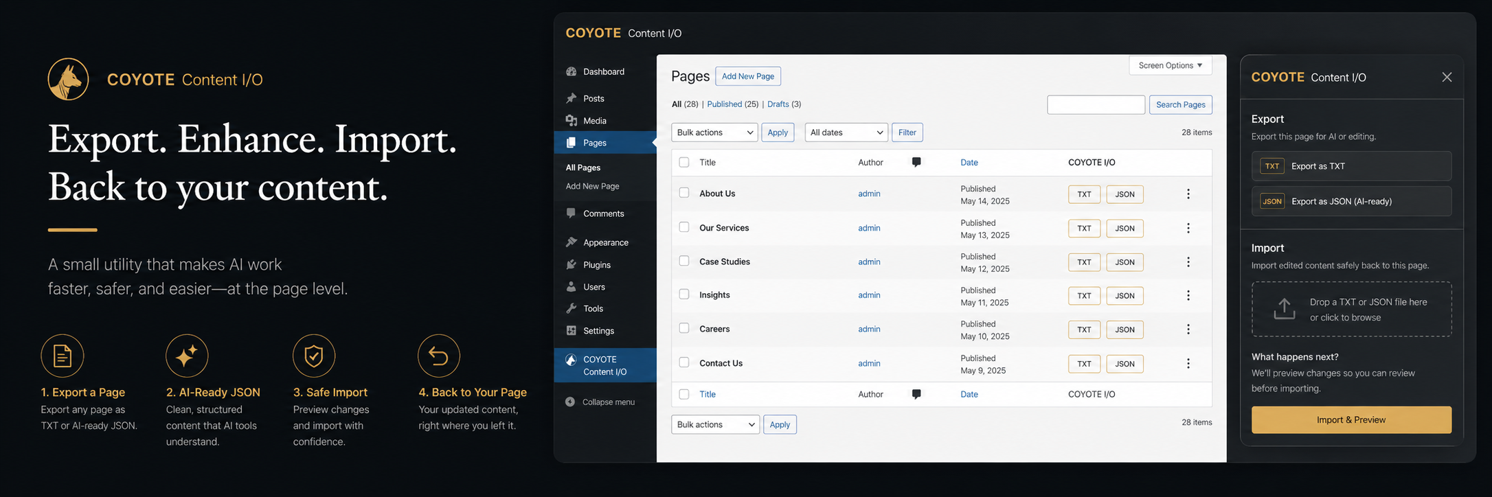This screenshot has width=1492, height=497.
Task: Click the Filter button
Action: (907, 132)
